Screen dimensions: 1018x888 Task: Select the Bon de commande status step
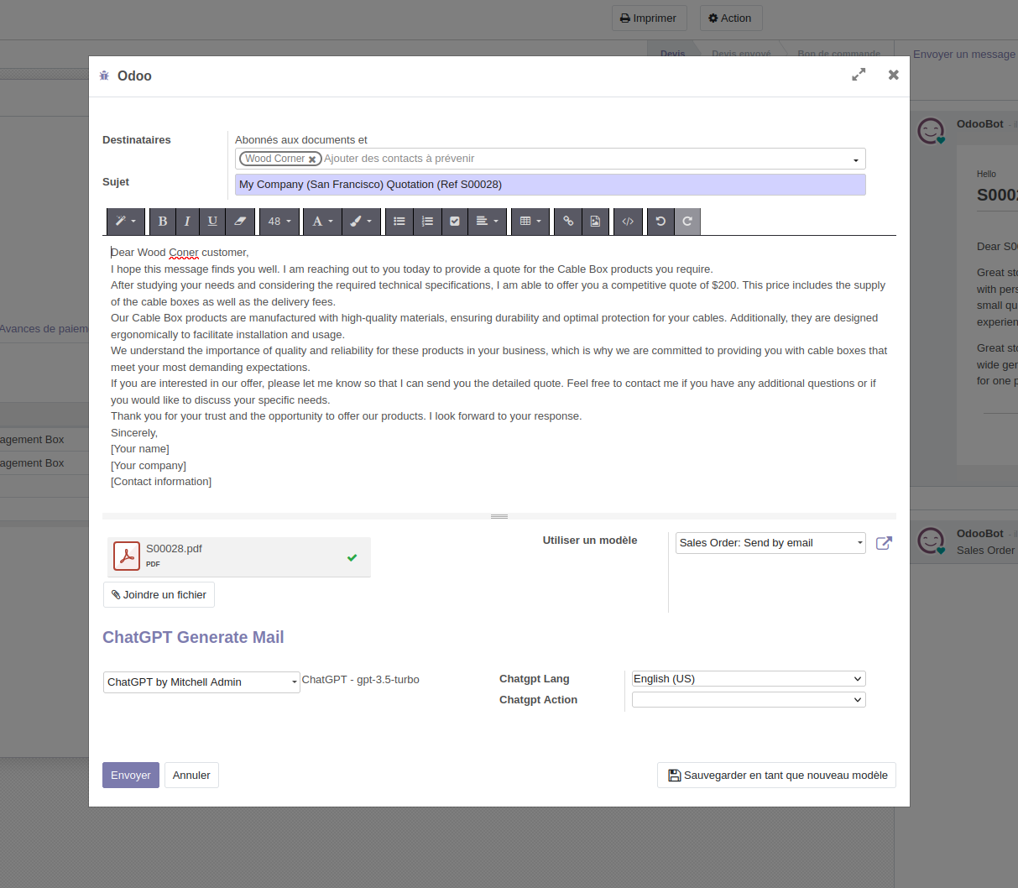tap(838, 54)
